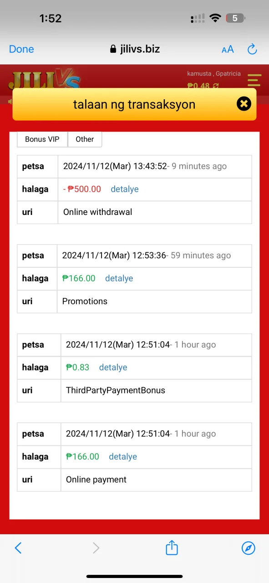Open the share sheet icon
The height and width of the screenshot is (583, 269).
point(172,547)
